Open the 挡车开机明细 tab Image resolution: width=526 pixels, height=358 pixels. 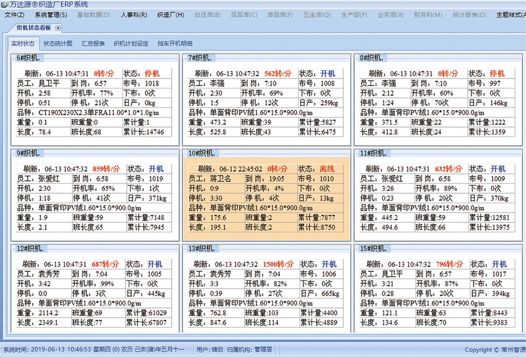174,43
